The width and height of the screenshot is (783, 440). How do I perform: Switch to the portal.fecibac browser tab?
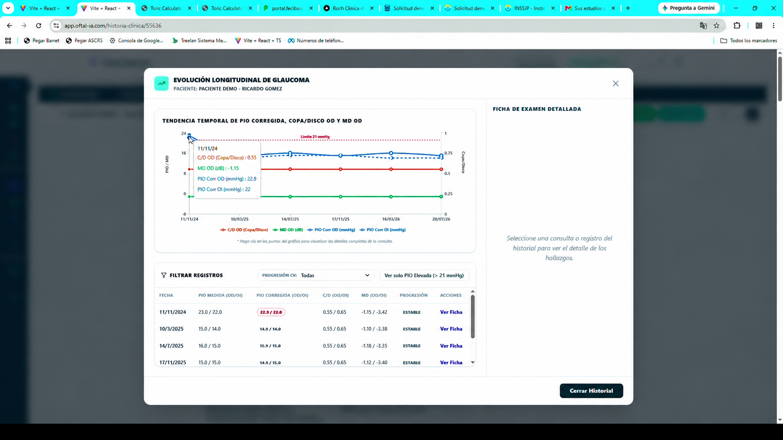[288, 8]
